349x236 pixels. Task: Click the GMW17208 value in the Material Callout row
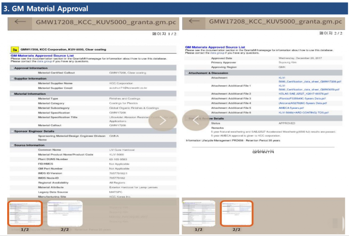(x=118, y=125)
